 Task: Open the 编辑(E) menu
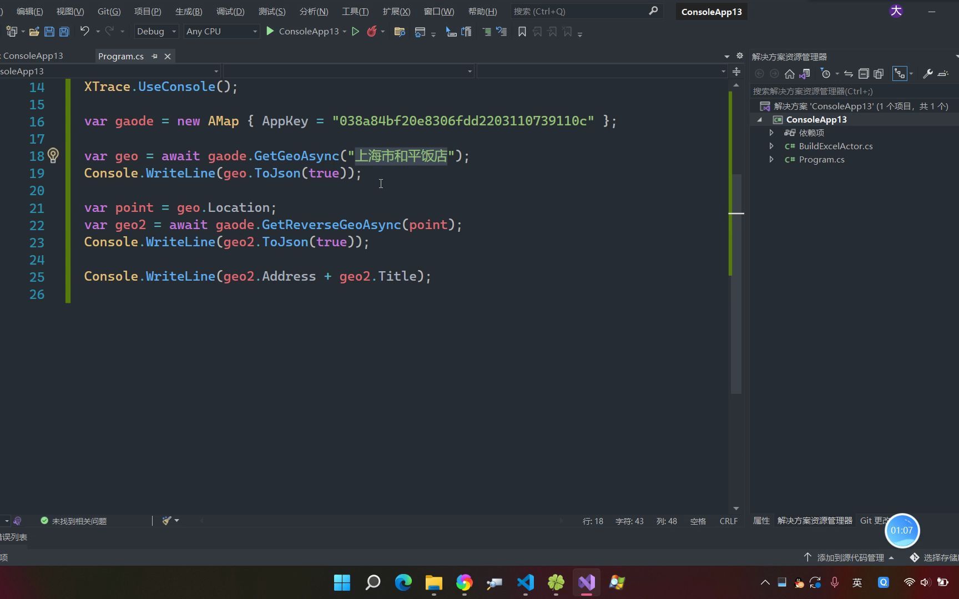29,11
